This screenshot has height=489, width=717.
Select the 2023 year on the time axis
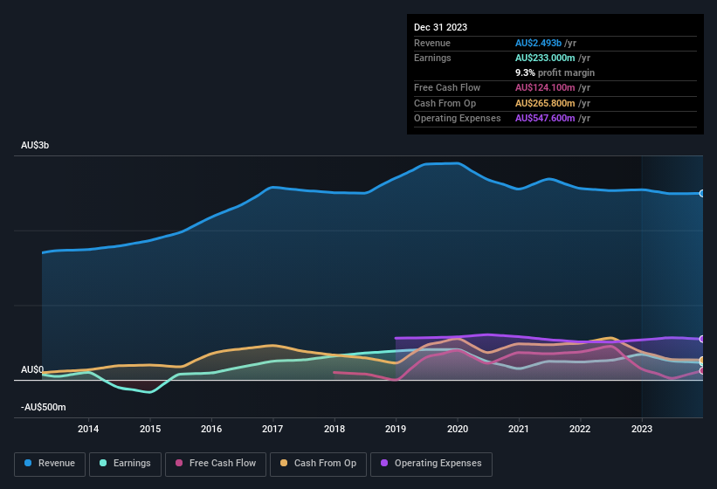(x=642, y=429)
